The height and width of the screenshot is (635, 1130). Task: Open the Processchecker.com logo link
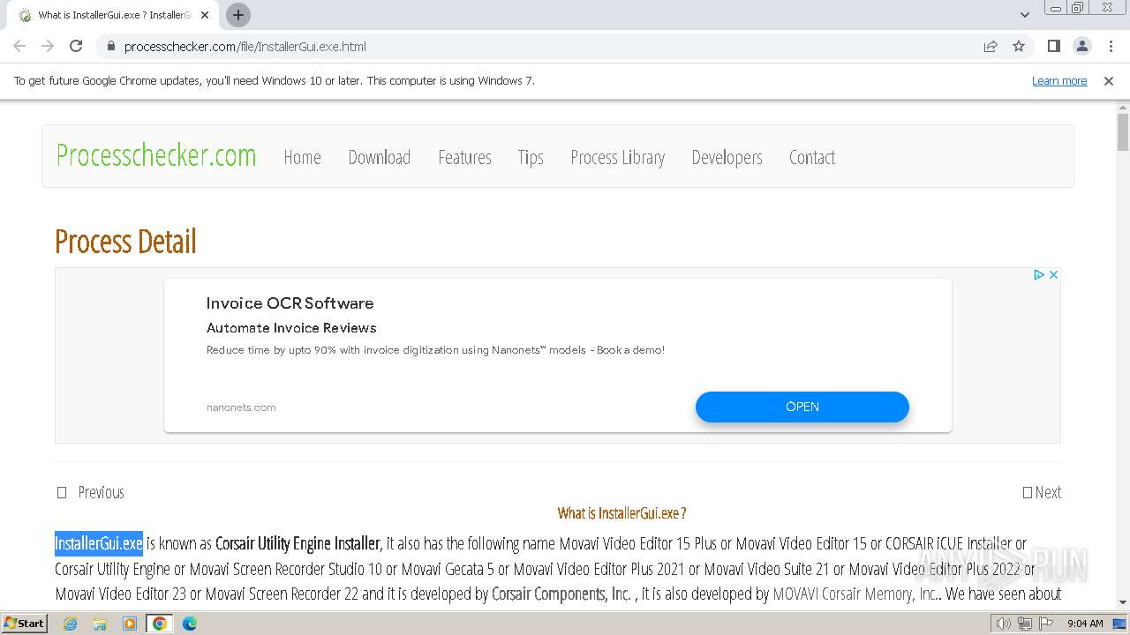(156, 155)
